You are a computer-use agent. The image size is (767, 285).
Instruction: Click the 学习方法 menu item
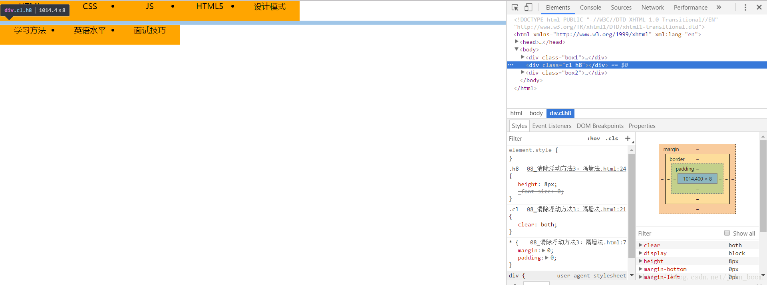click(30, 31)
